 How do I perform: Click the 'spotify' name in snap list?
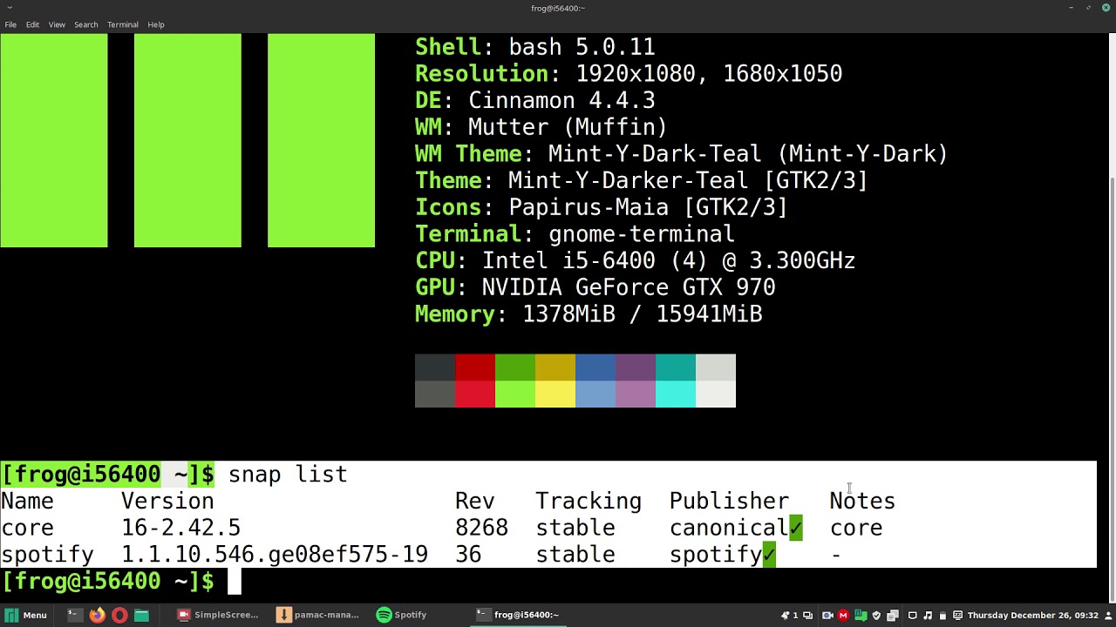pyautogui.click(x=47, y=555)
